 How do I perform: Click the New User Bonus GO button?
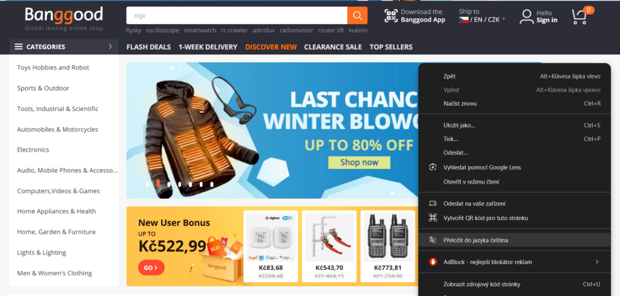point(151,268)
